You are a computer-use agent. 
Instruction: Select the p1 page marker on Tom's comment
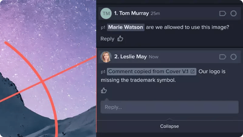[x=103, y=28]
